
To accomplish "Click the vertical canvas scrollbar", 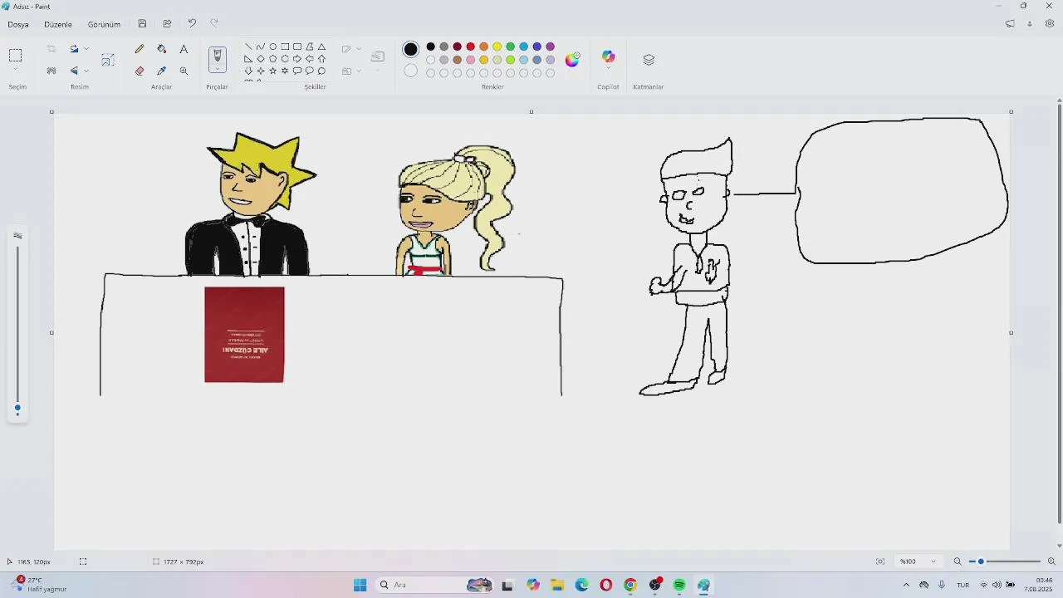I will 1060,316.
